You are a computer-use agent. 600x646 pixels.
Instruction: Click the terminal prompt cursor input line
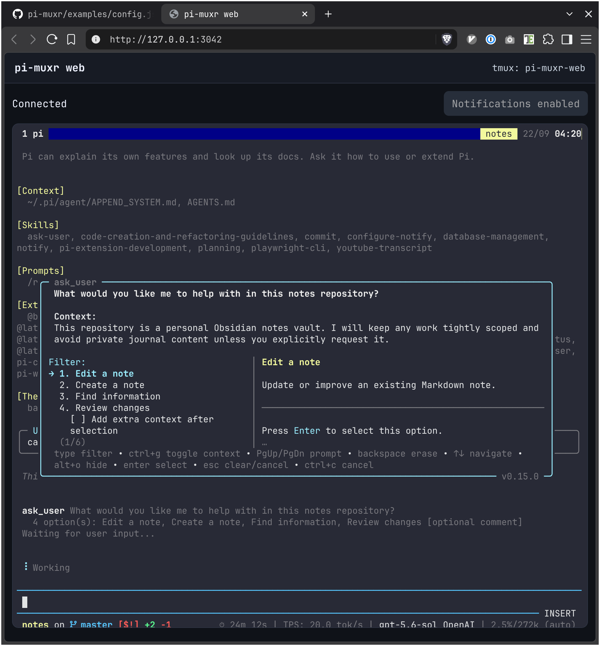click(x=299, y=602)
